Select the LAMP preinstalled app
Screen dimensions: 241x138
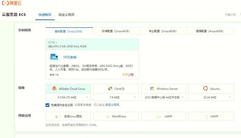point(163,116)
